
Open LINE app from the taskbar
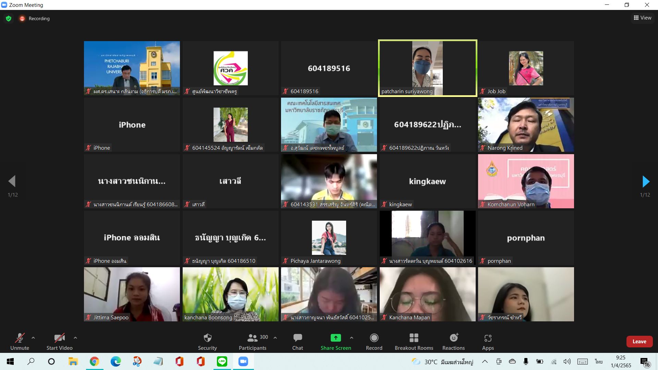point(222,361)
